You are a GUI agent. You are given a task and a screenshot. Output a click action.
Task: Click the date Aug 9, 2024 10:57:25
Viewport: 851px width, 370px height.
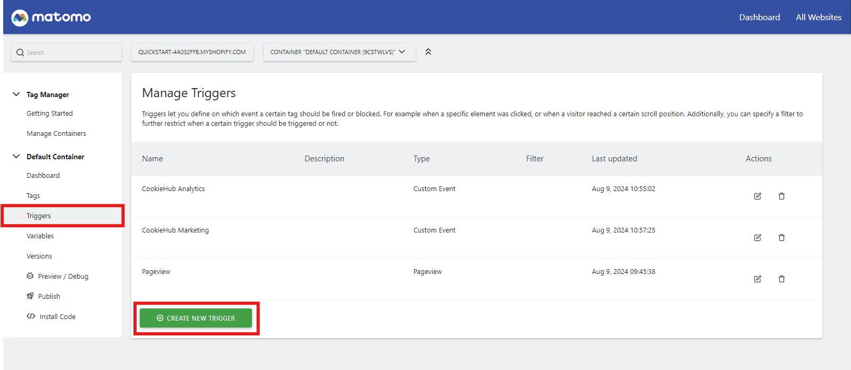pyautogui.click(x=623, y=230)
